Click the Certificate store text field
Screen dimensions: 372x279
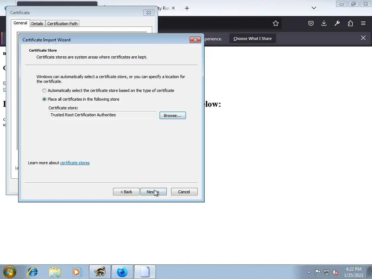coord(102,115)
